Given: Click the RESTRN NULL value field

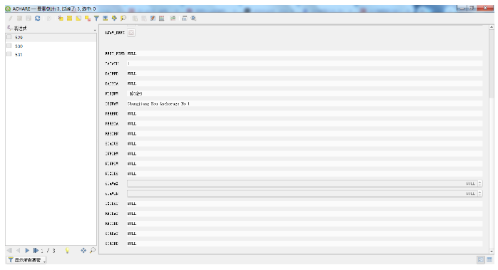Looking at the screenshot, I should pyautogui.click(x=305, y=133).
